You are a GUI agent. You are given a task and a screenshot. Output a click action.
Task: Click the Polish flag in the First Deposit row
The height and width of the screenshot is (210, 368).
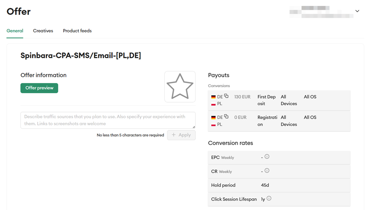point(213,104)
